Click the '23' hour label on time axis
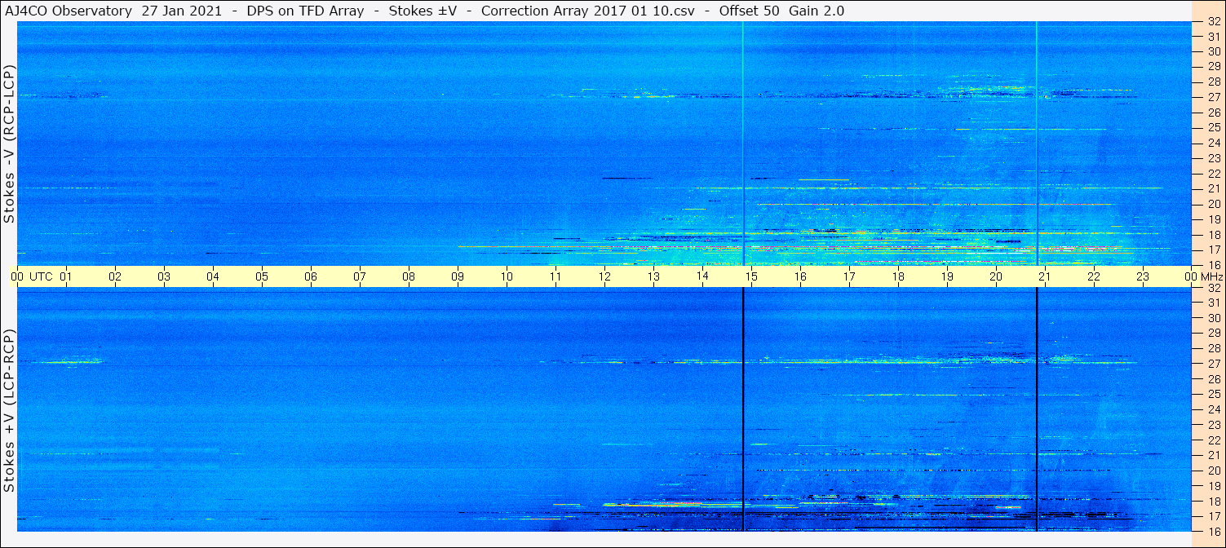The width and height of the screenshot is (1226, 548). click(x=1143, y=276)
